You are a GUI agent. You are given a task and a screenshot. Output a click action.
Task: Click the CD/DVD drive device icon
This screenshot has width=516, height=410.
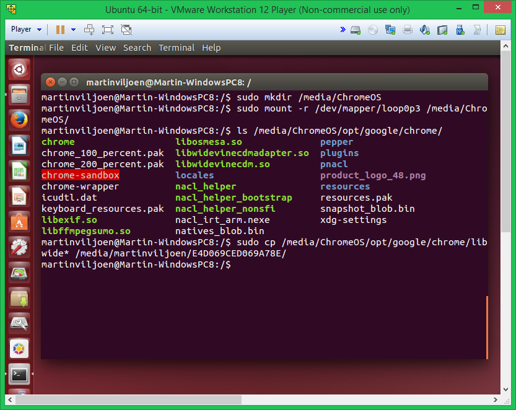[373, 30]
